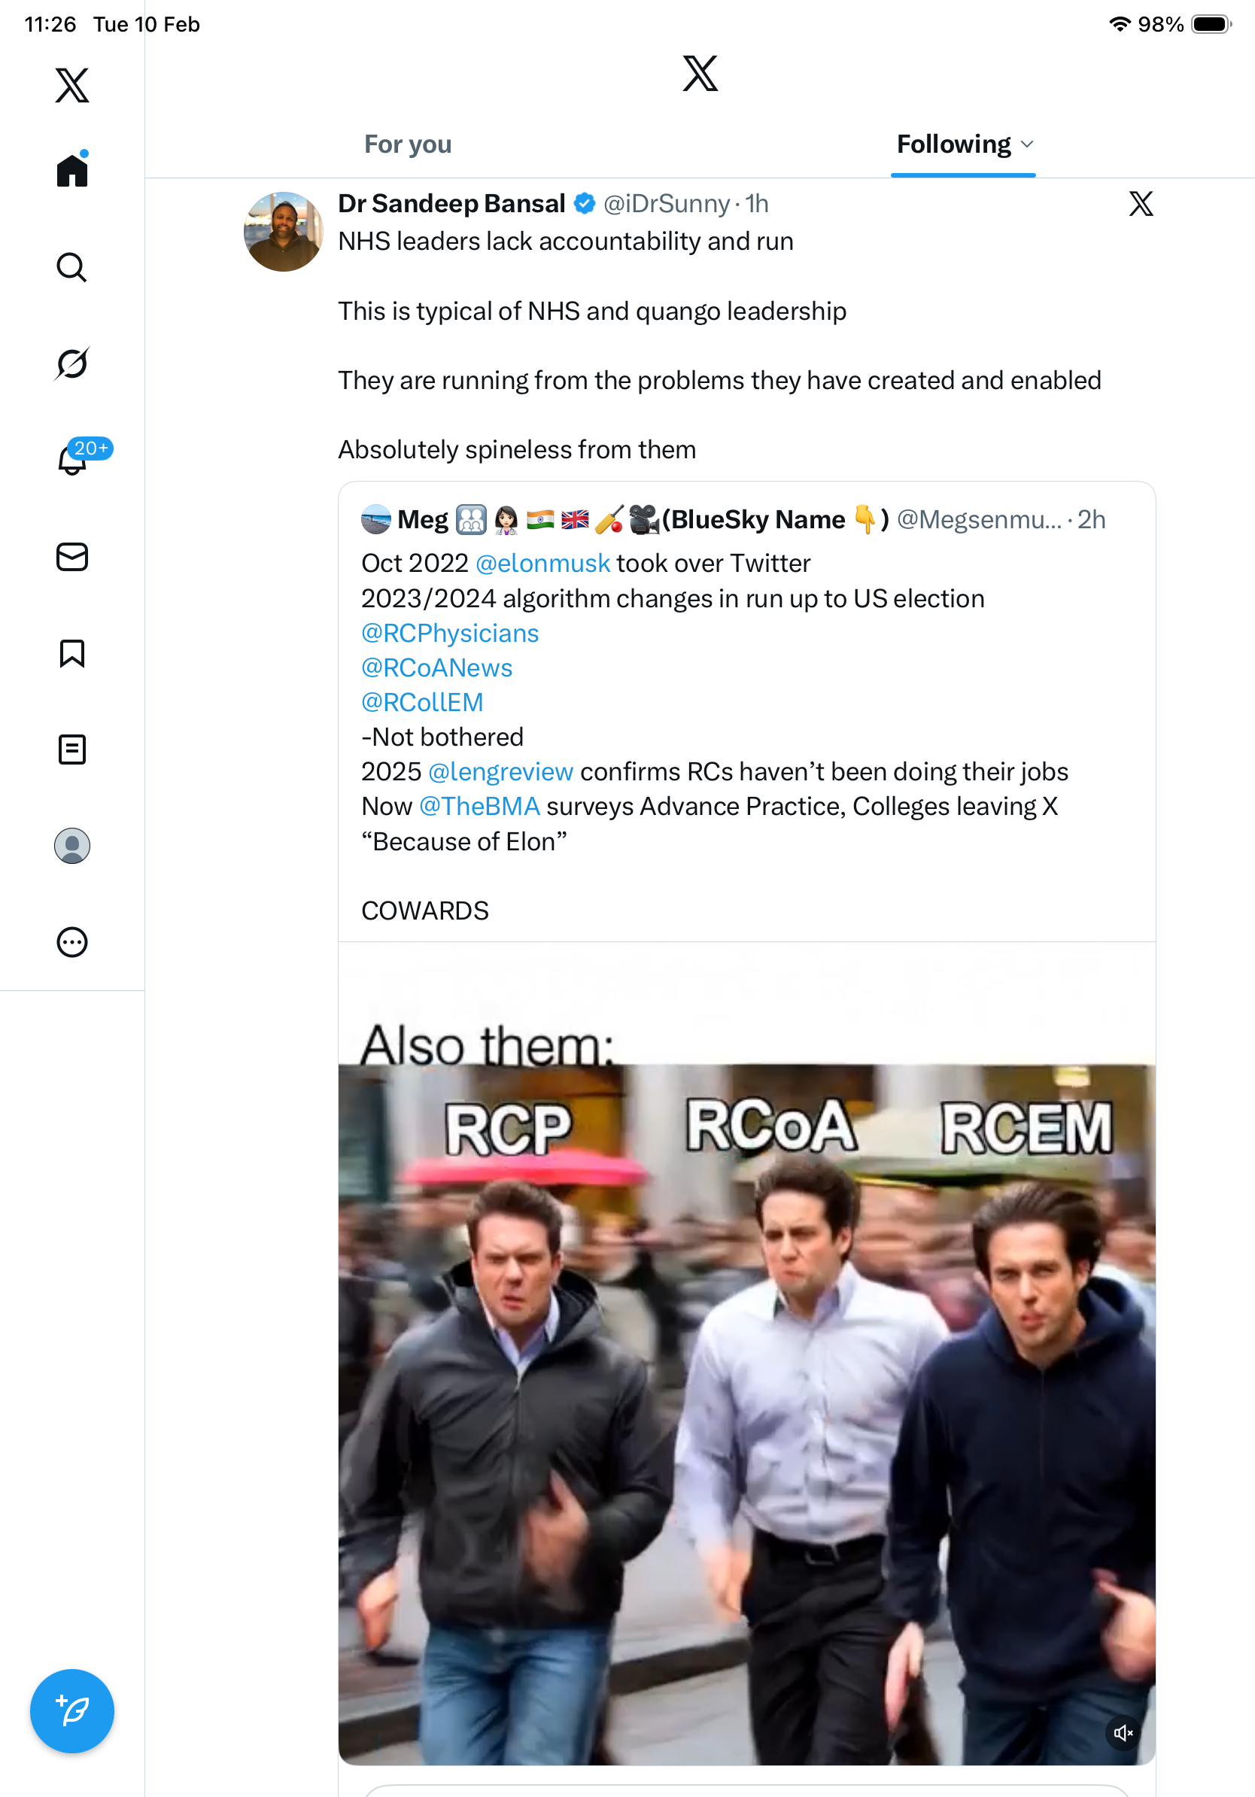Open the @TheBMA mention link
Image resolution: width=1255 pixels, height=1797 pixels.
click(479, 806)
